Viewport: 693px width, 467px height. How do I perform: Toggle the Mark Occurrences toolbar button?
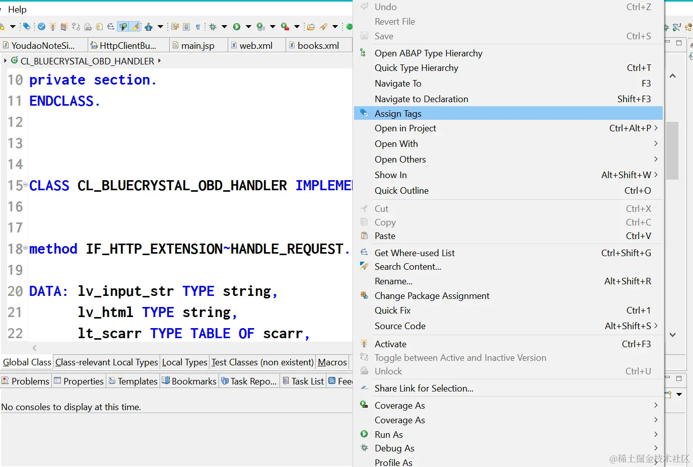[122, 27]
